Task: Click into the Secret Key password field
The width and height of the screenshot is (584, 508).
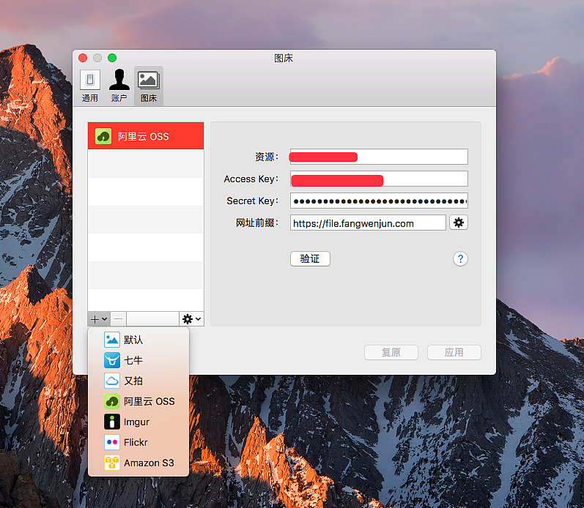Action: [x=378, y=201]
